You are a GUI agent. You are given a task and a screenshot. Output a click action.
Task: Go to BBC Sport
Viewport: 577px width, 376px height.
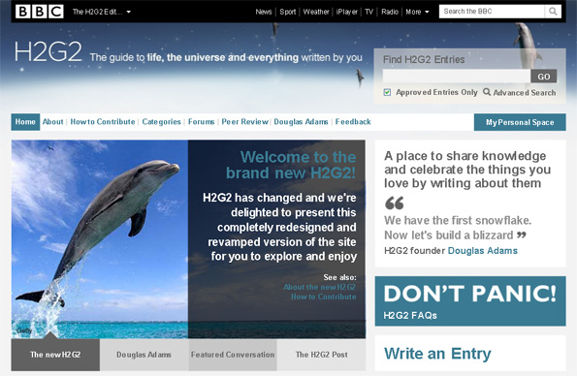[x=287, y=12]
